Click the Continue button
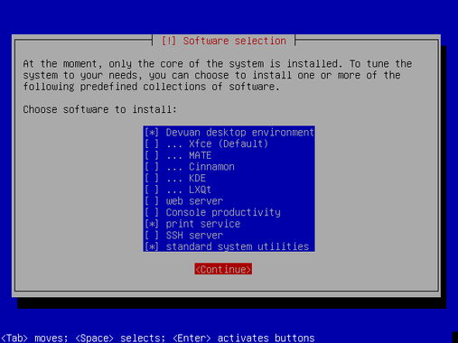The height and width of the screenshot is (343, 458). tap(223, 269)
